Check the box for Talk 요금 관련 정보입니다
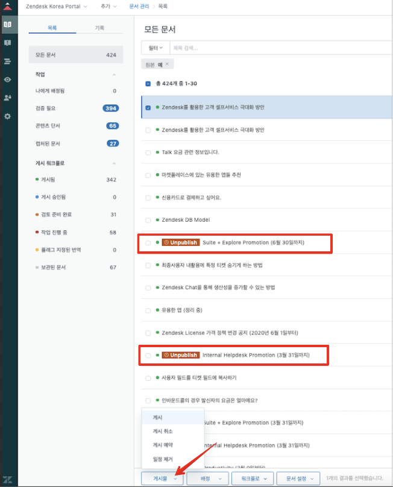393x487 pixels. [x=148, y=152]
